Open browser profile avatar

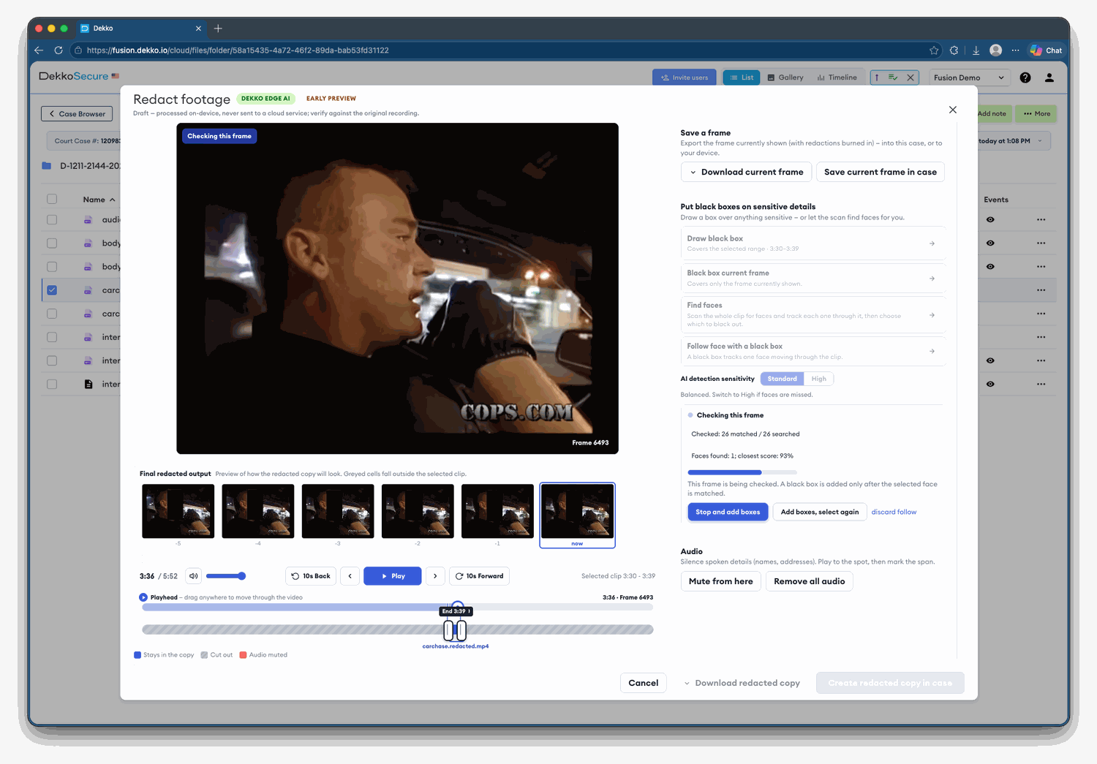(995, 50)
